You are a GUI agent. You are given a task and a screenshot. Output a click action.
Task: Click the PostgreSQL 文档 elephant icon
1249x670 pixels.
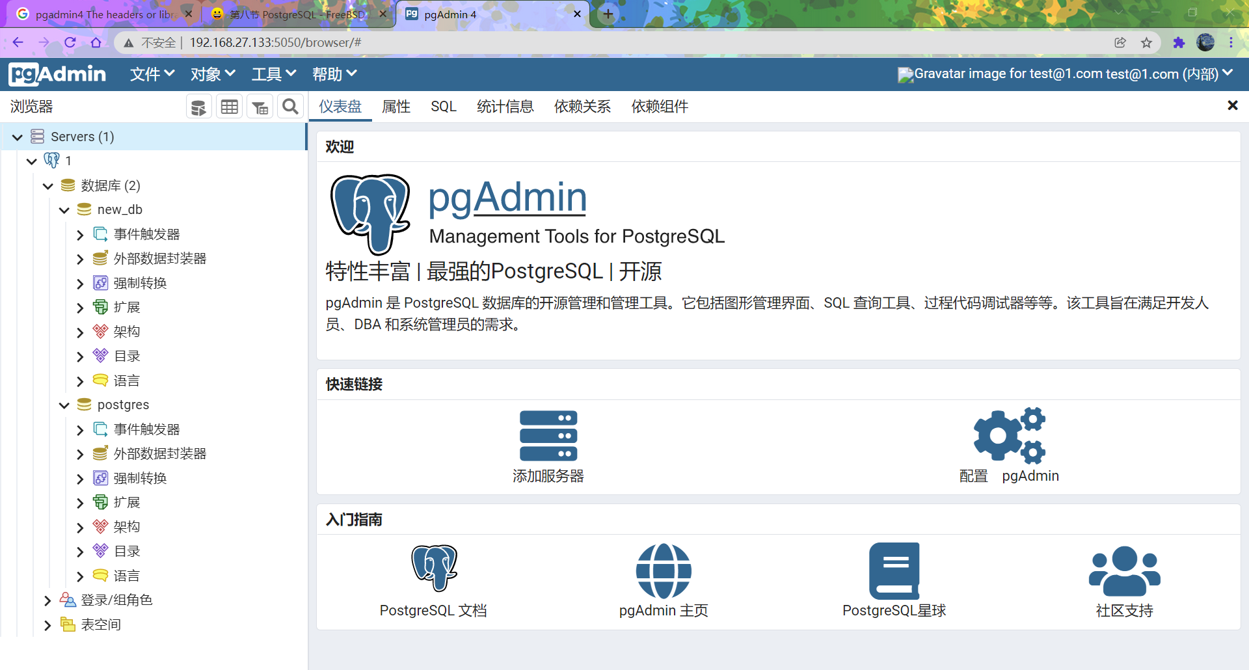click(x=433, y=569)
